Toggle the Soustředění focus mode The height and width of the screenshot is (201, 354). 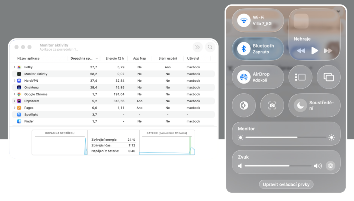(x=300, y=105)
